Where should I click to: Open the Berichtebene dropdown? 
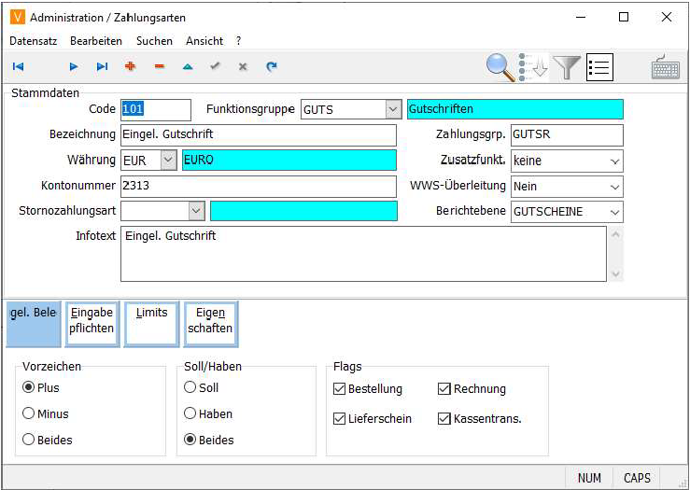point(614,212)
